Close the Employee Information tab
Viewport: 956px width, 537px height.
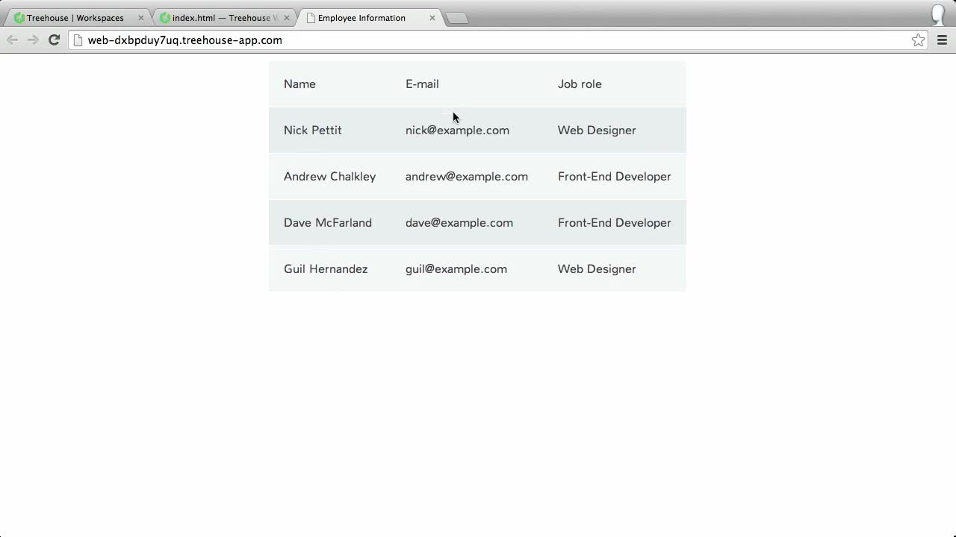[432, 18]
